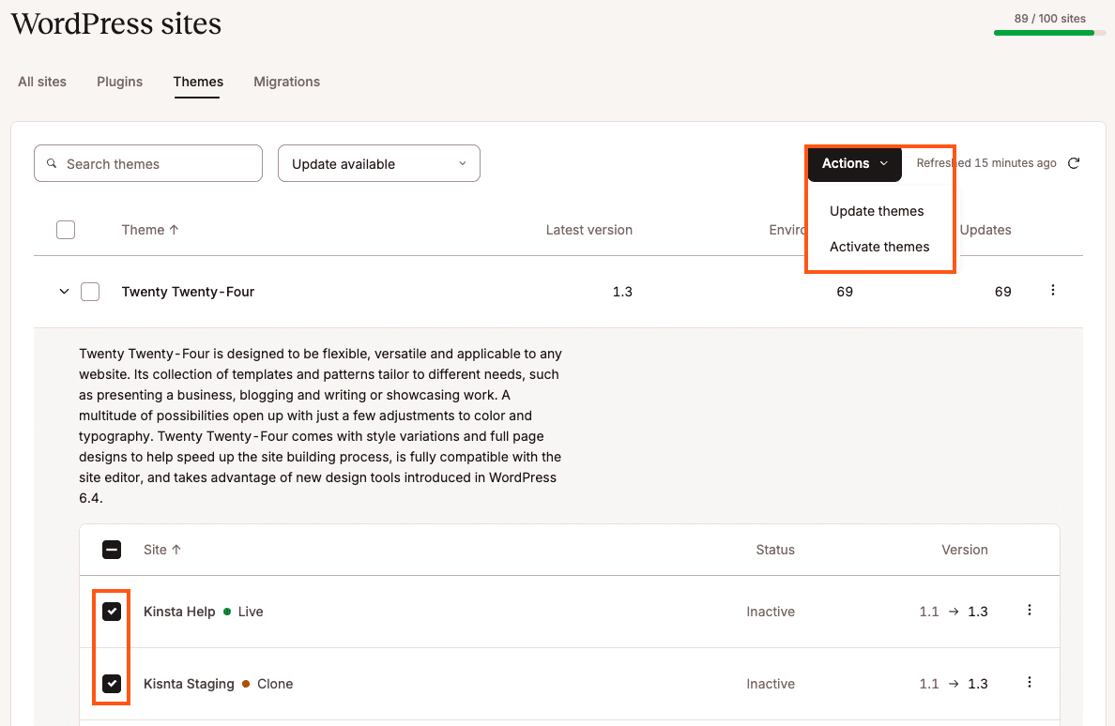
Task: Switch to the Plugins tab
Action: pyautogui.click(x=120, y=82)
